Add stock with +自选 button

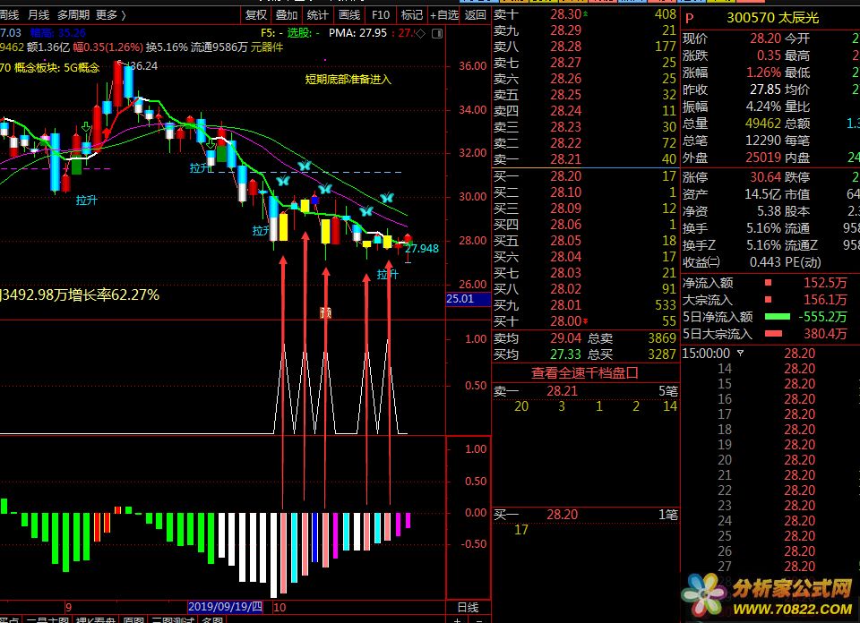[x=443, y=15]
